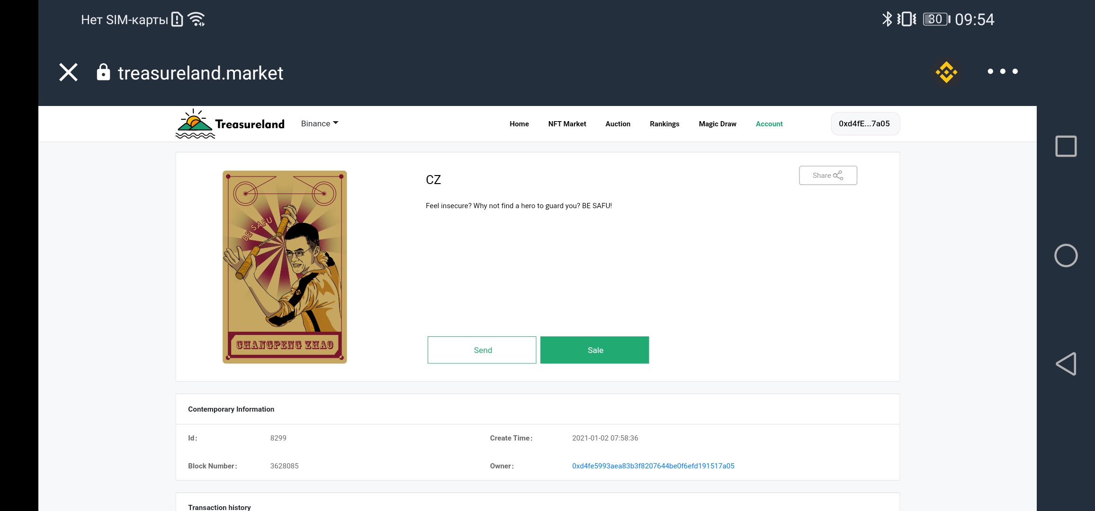
Task: Click the Treasureland logo
Action: 230,124
